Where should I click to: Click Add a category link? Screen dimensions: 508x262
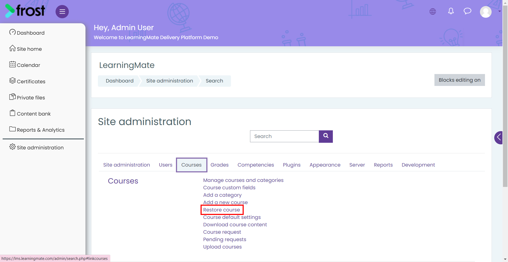222,195
